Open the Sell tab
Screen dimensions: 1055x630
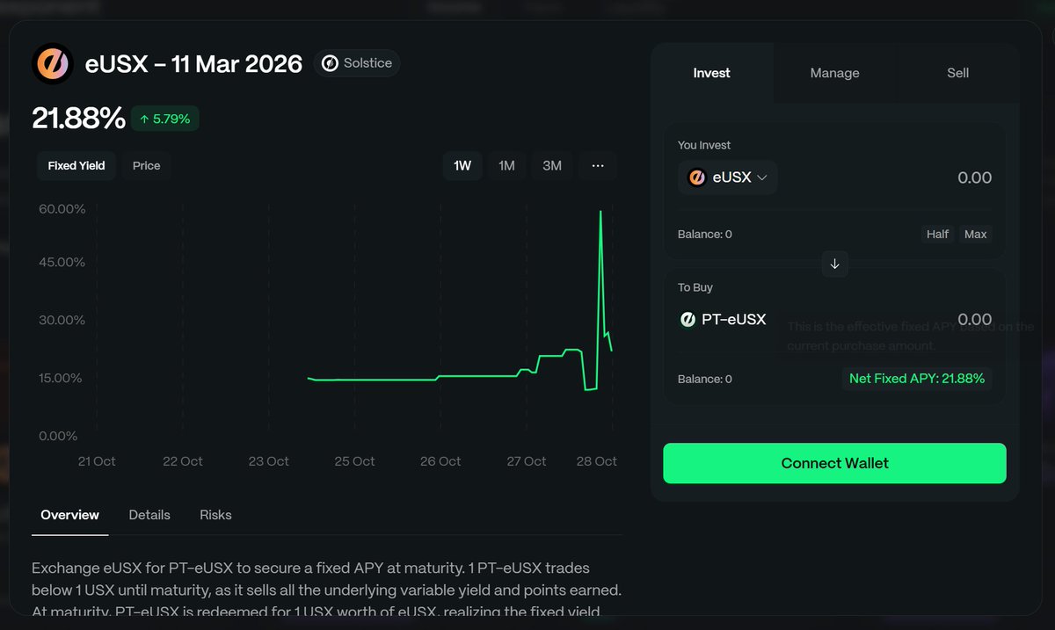click(957, 73)
